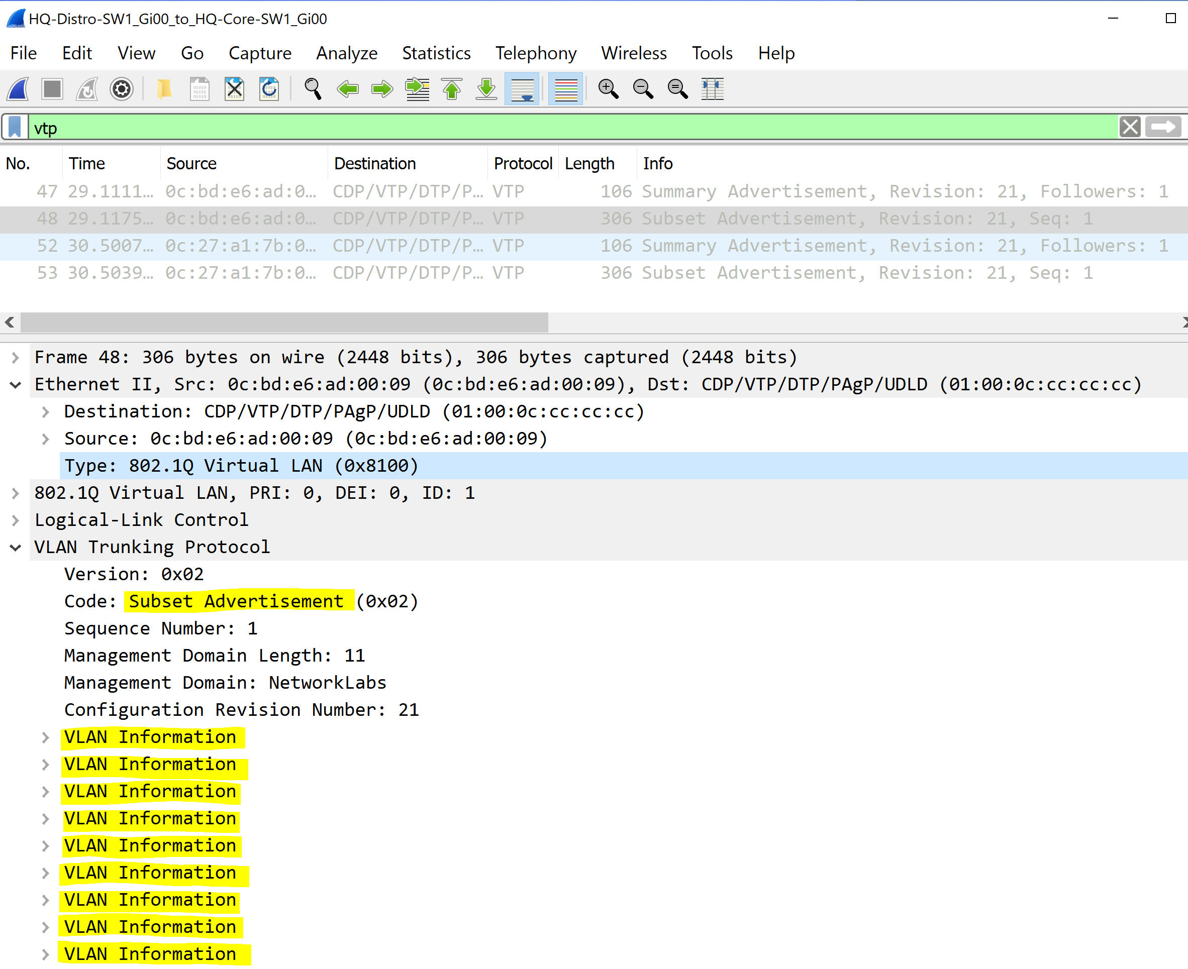Open the Tools menu
This screenshot has height=969, width=1188.
(712, 53)
